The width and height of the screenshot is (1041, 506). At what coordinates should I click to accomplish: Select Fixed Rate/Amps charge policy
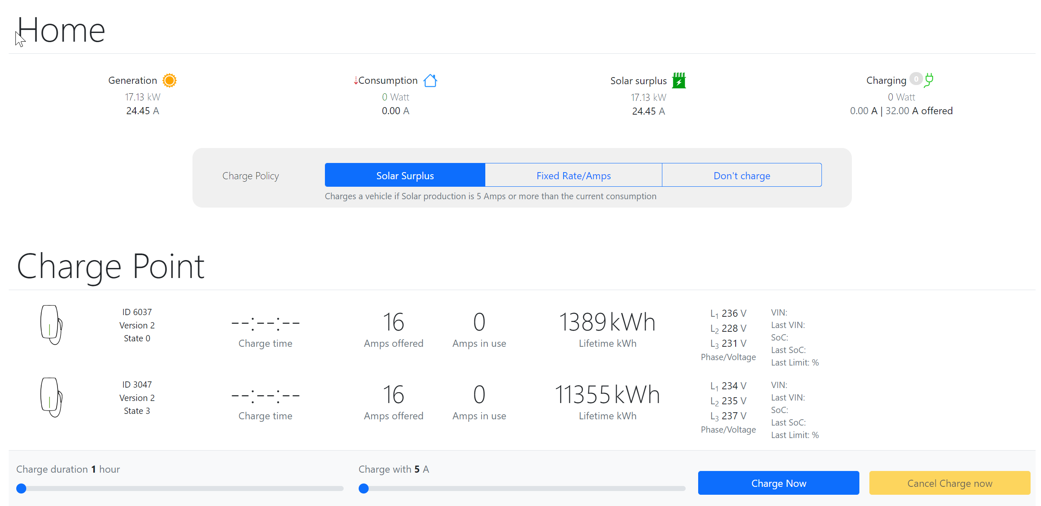click(573, 175)
